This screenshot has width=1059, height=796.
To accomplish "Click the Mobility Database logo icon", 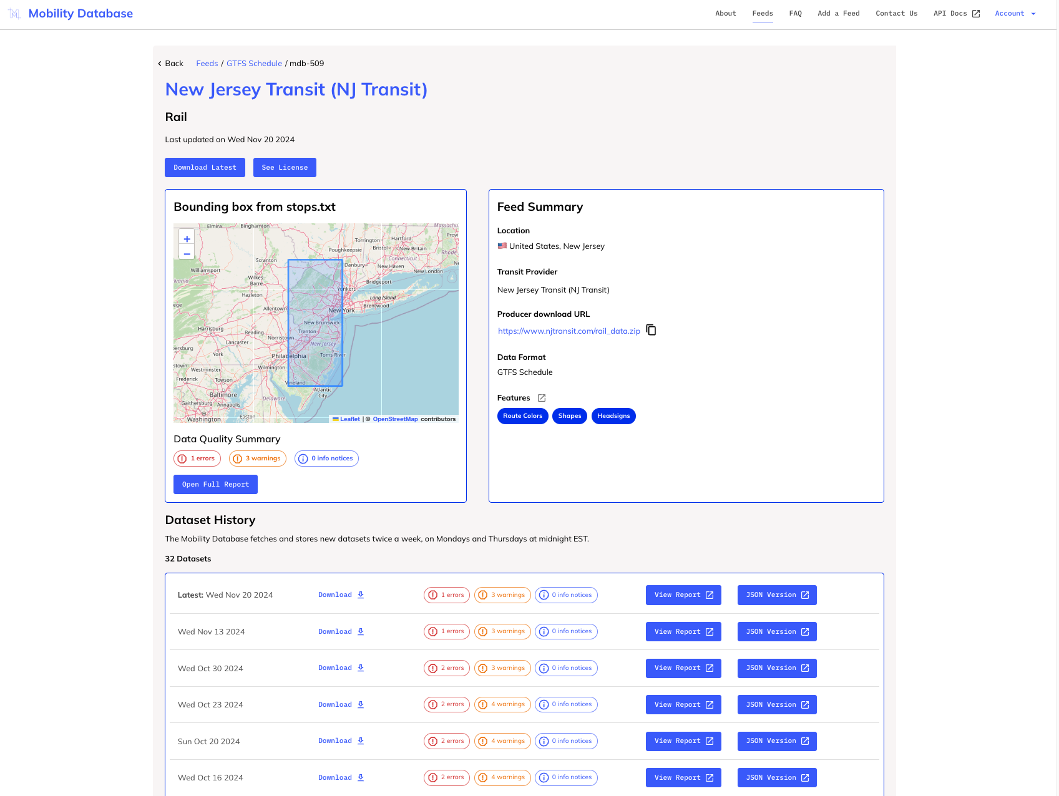I will [x=14, y=14].
